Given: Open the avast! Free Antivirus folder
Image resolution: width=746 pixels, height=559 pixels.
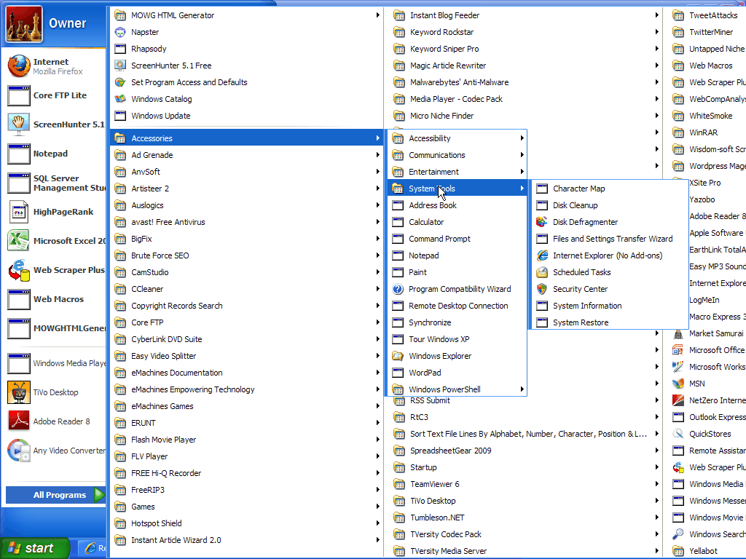Looking at the screenshot, I should point(248,222).
